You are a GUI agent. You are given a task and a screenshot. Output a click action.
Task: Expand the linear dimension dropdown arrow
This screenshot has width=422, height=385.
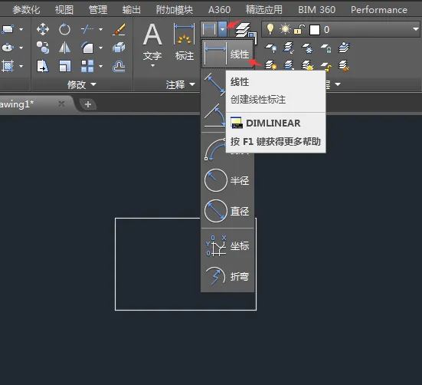tap(223, 29)
